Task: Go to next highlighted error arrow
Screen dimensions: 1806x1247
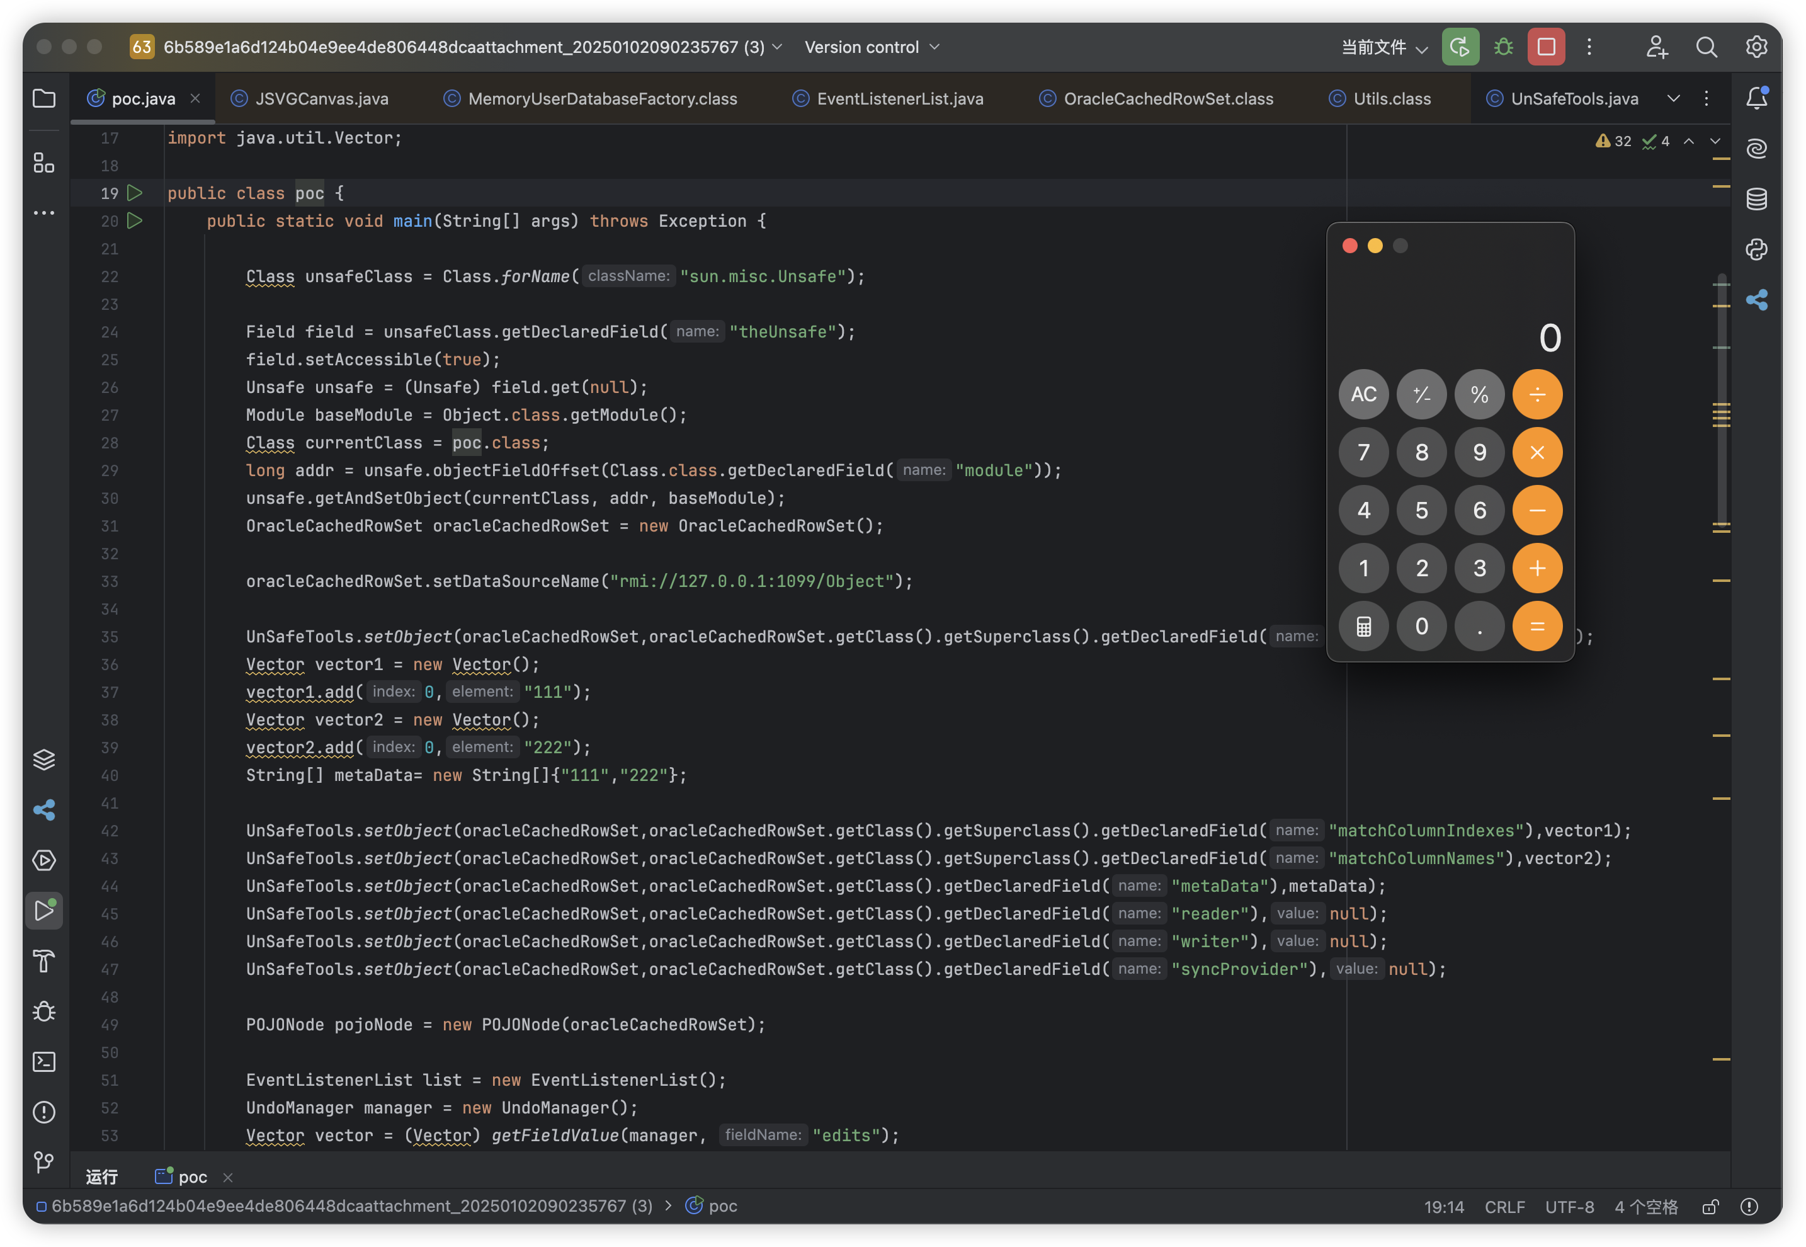Action: coord(1715,140)
